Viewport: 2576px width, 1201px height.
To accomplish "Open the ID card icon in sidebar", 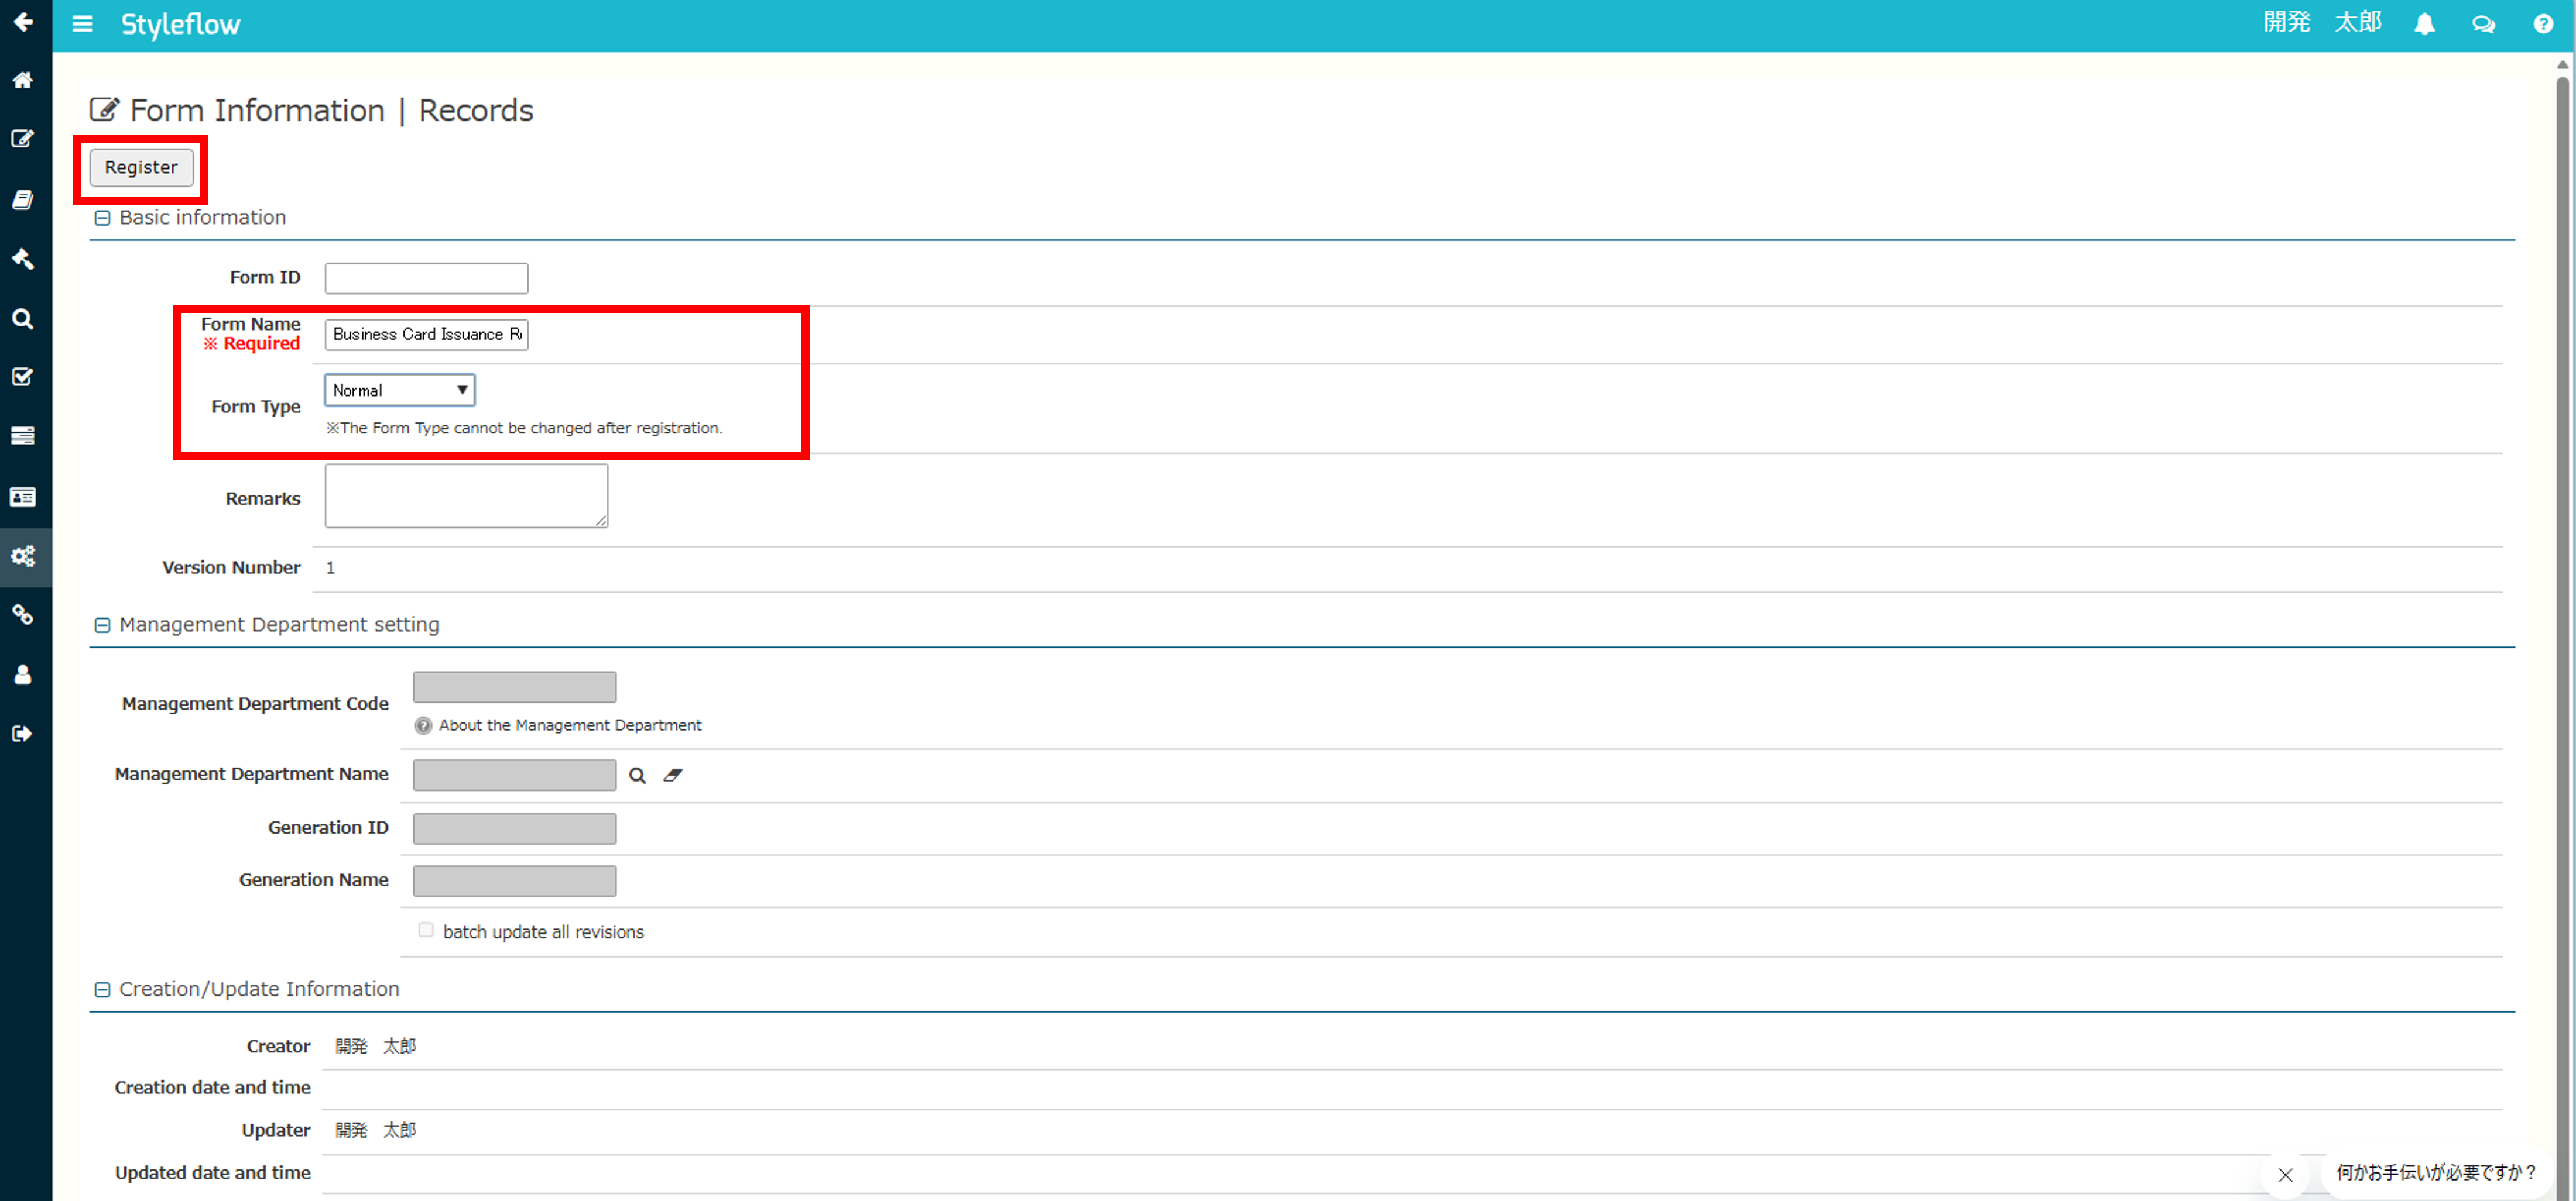I will [x=23, y=497].
